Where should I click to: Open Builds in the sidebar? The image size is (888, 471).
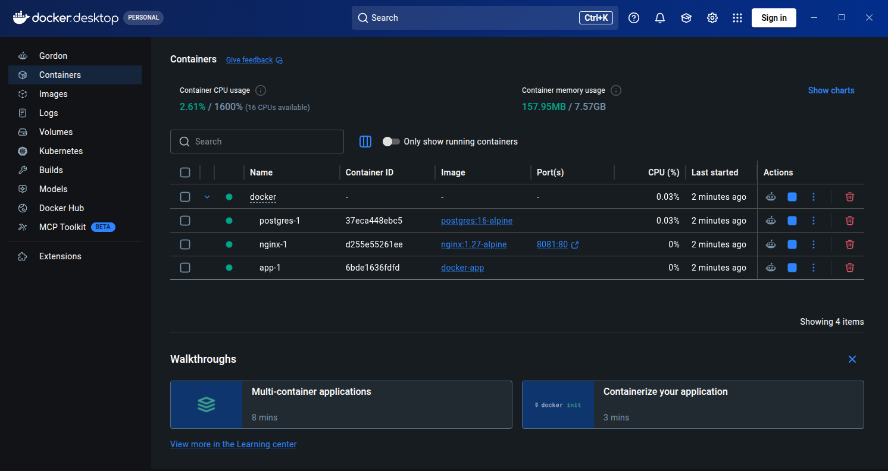(75, 170)
